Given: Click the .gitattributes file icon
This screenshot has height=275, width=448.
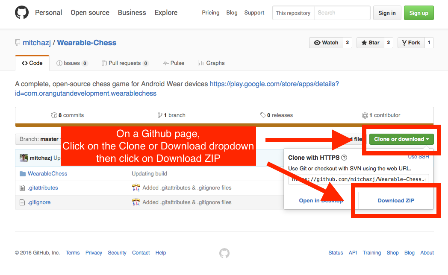Looking at the screenshot, I should tap(22, 188).
